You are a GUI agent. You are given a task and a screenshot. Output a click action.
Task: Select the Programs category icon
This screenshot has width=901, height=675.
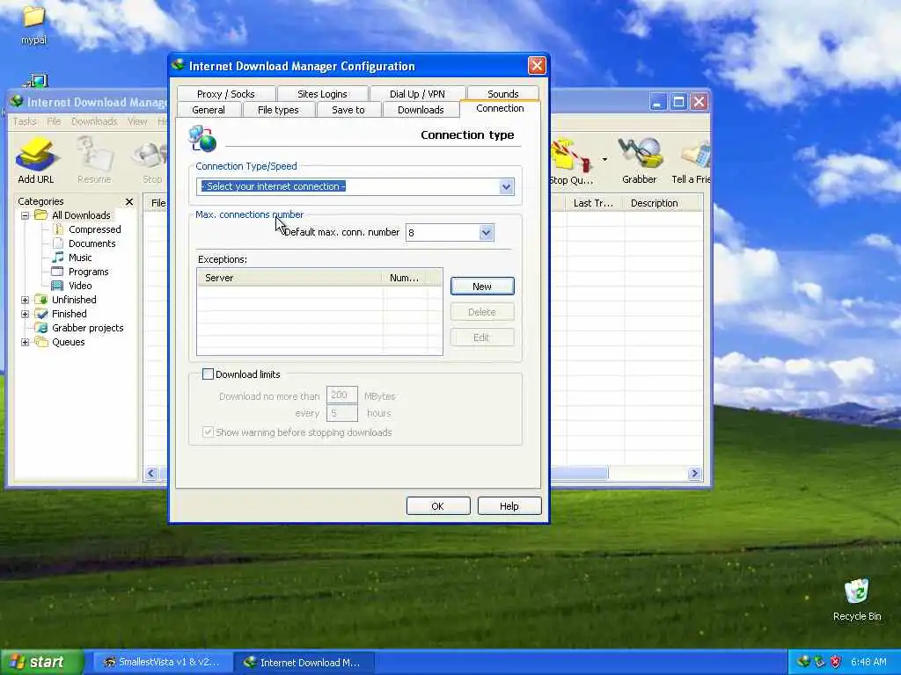click(x=57, y=272)
